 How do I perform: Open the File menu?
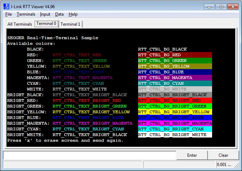coord(9,14)
